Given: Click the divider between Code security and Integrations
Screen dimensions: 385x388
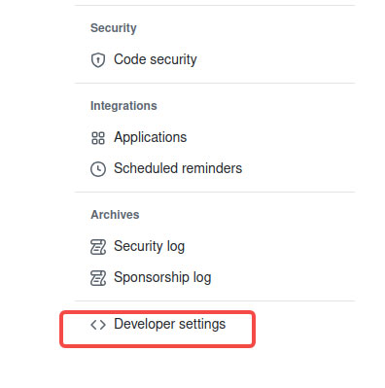Looking at the screenshot, I should click(x=215, y=83).
